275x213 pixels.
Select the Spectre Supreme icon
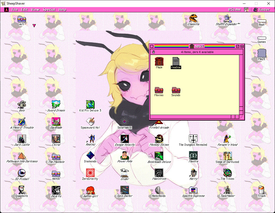[x=193, y=190]
